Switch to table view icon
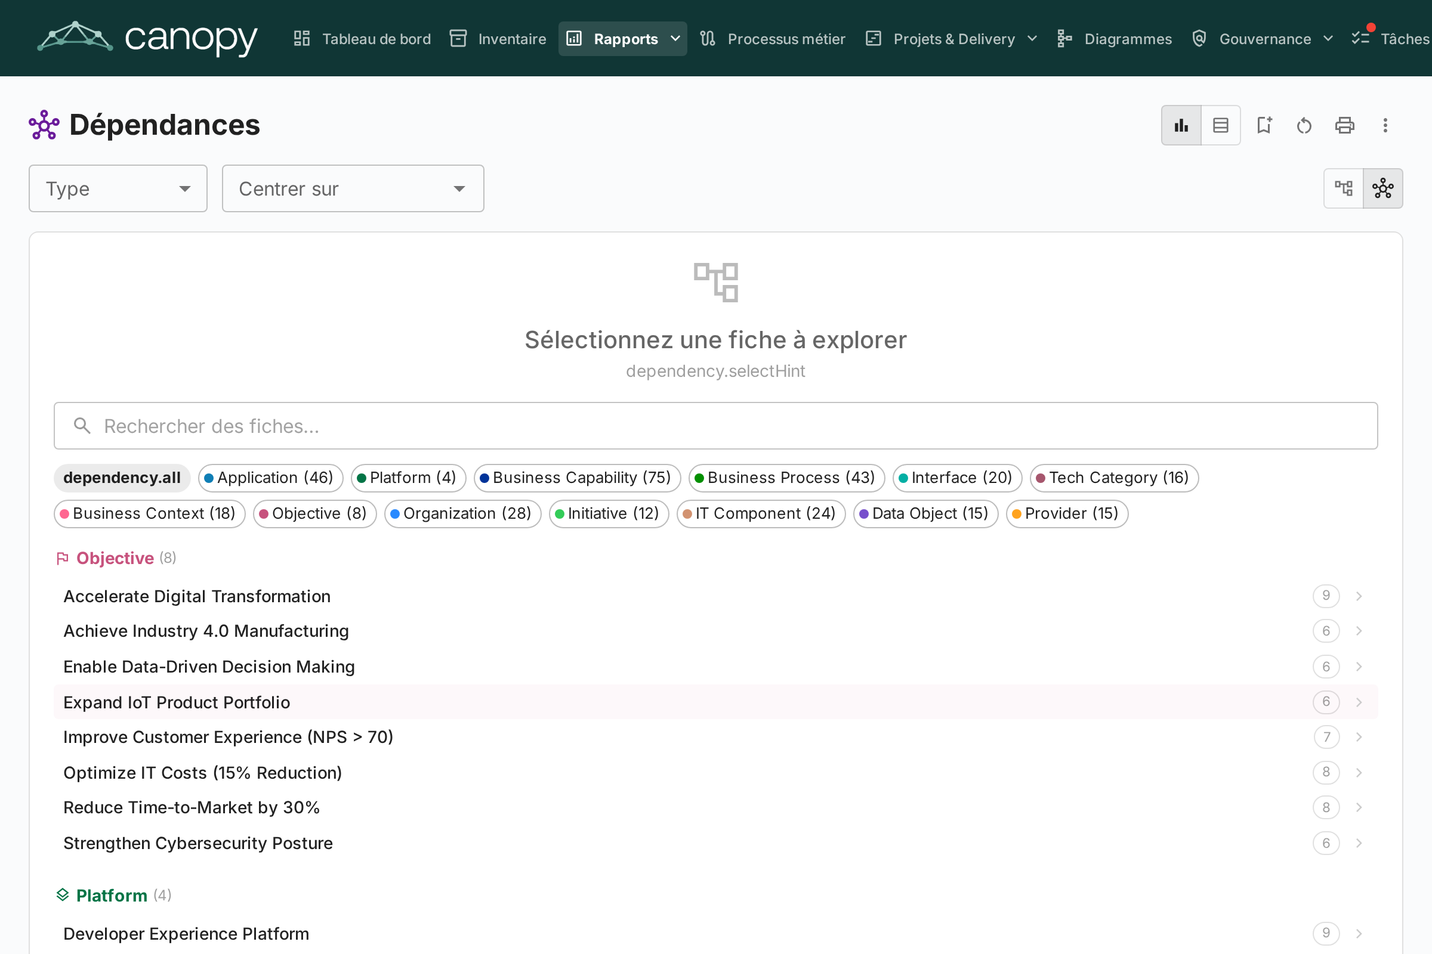This screenshot has width=1432, height=954. pos(1221,125)
